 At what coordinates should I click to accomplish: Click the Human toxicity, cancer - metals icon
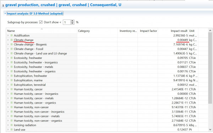click(12, 98)
